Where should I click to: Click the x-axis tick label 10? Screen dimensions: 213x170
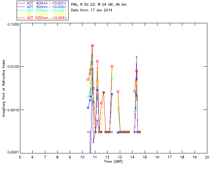(82, 157)
